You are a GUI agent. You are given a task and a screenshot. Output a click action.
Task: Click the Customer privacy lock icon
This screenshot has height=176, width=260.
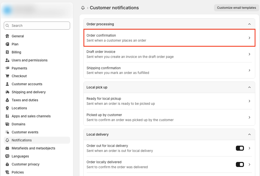(x=7, y=164)
